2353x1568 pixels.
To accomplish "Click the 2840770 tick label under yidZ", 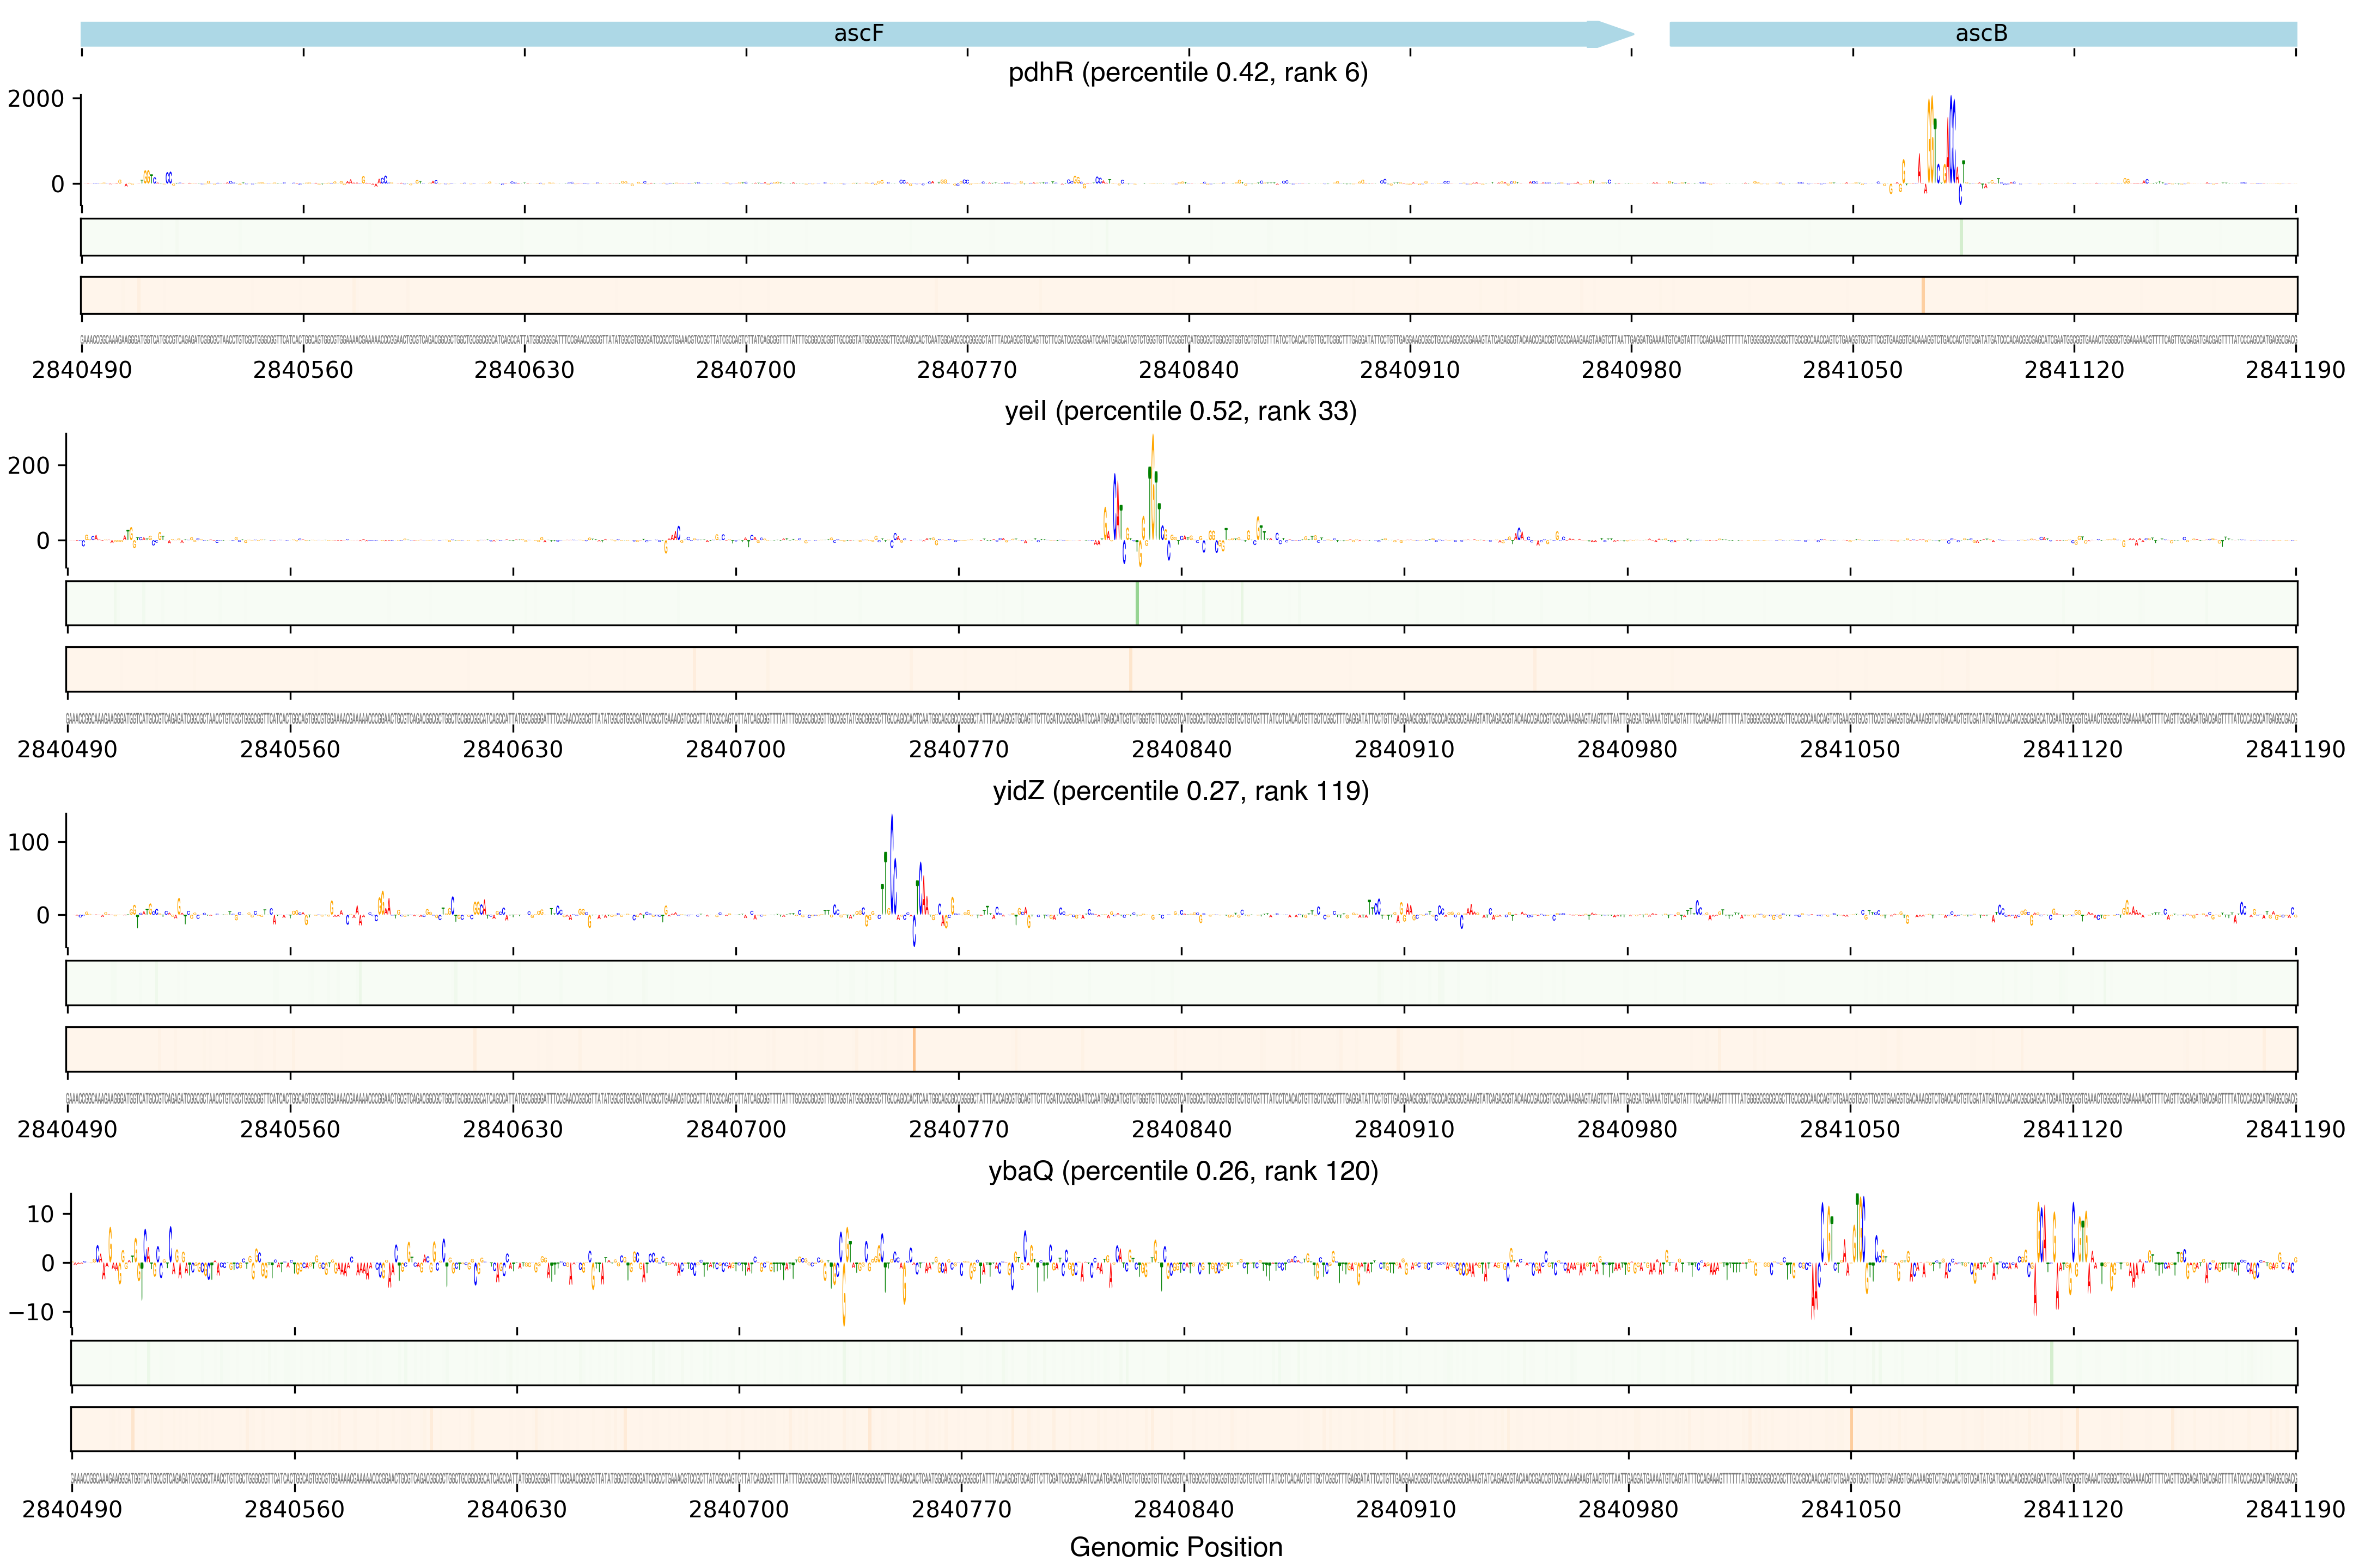I will tap(959, 1130).
